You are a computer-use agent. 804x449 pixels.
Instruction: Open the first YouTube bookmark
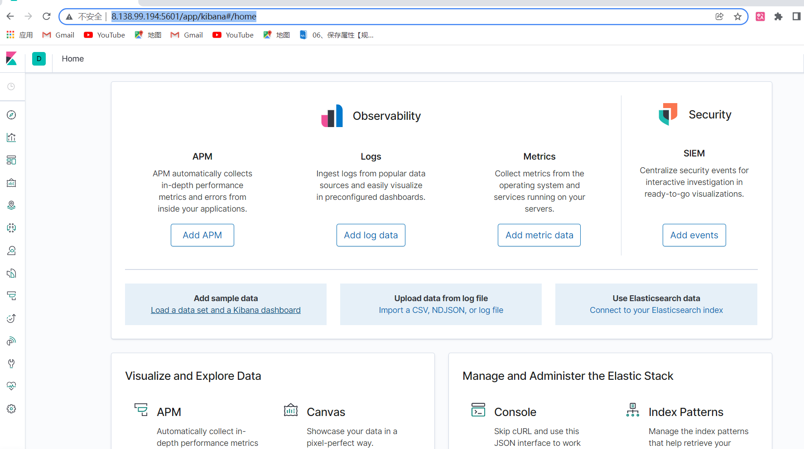click(105, 35)
